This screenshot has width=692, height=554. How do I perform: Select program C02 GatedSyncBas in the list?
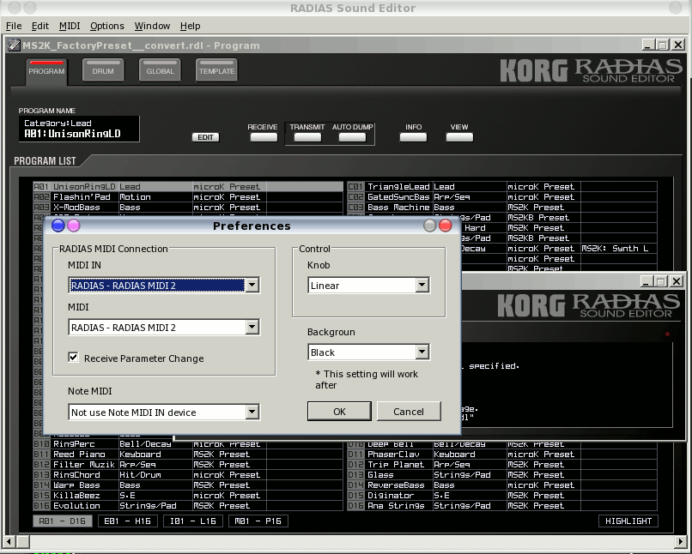click(502, 197)
